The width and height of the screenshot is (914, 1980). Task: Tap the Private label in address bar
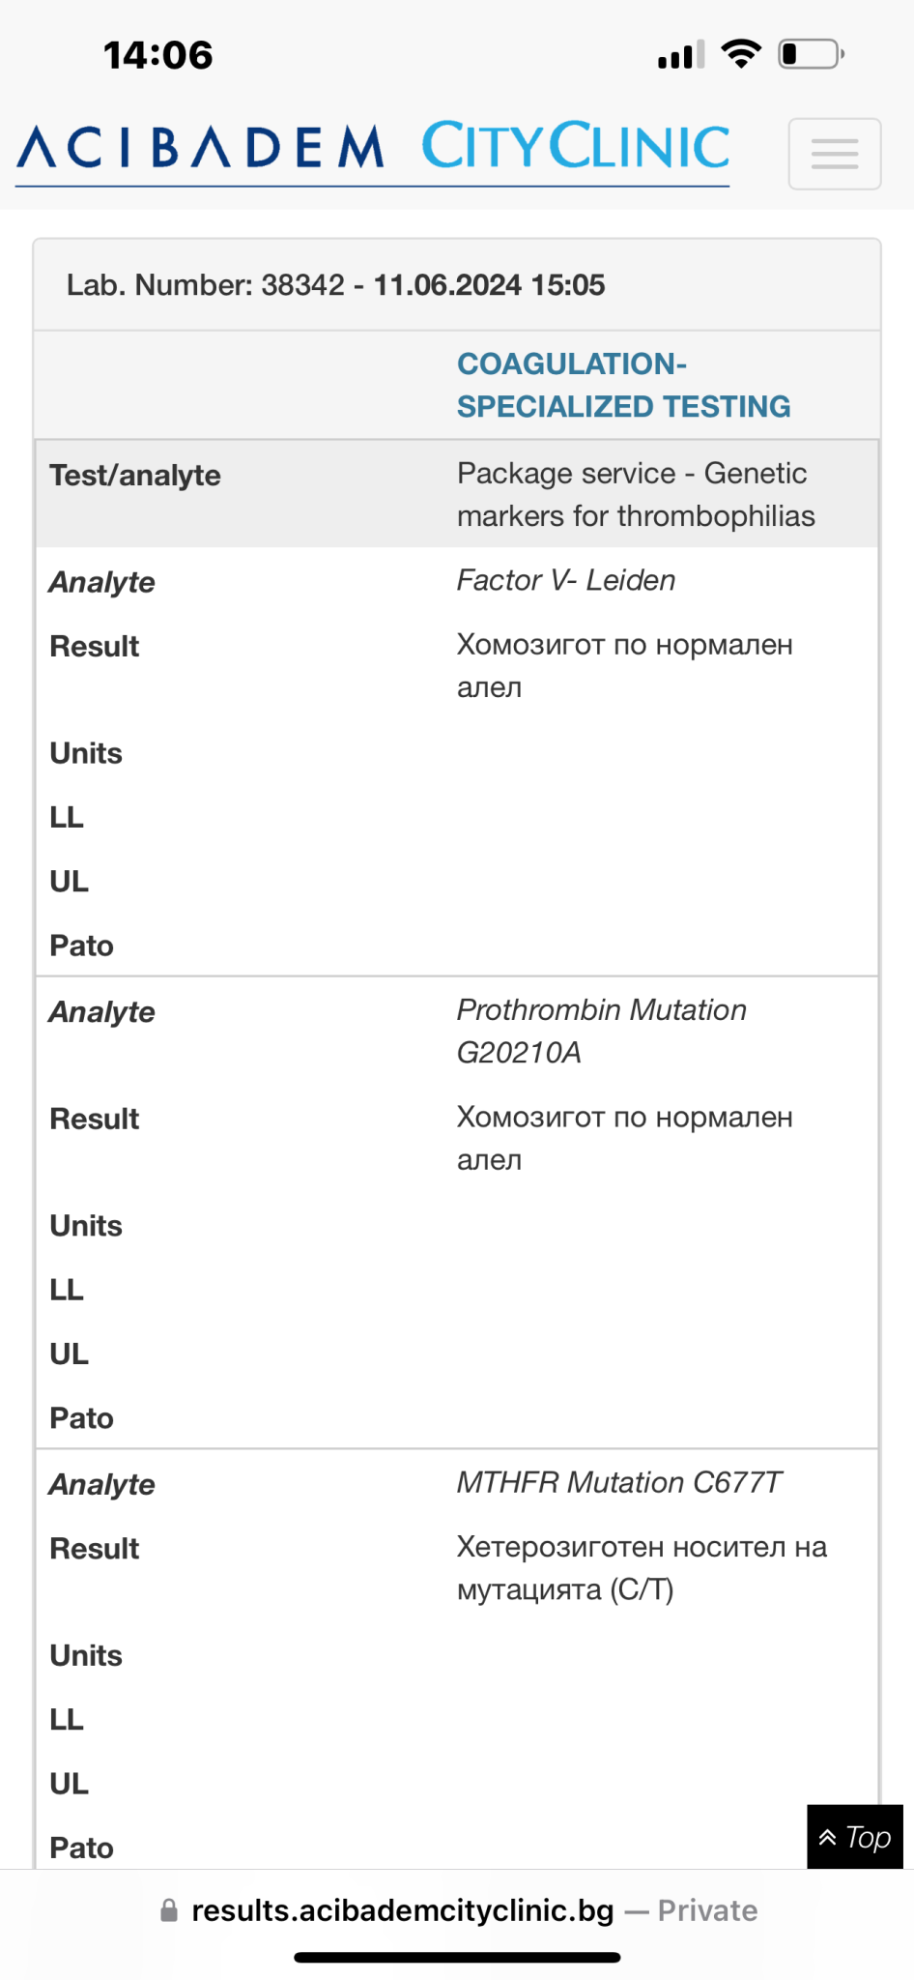point(707,1910)
